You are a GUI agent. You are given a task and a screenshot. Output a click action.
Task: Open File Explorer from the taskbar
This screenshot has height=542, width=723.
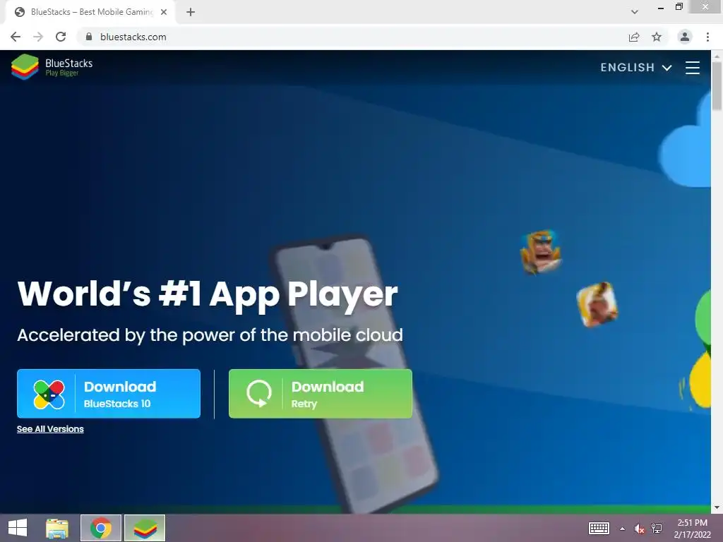click(57, 528)
